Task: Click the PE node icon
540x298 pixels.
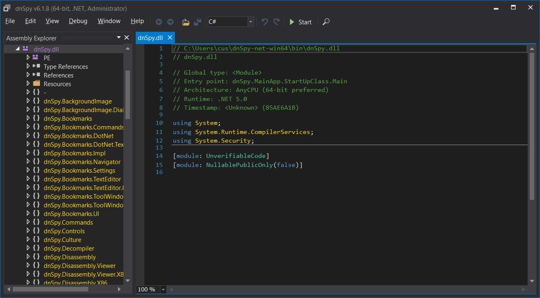Action: (x=36, y=57)
